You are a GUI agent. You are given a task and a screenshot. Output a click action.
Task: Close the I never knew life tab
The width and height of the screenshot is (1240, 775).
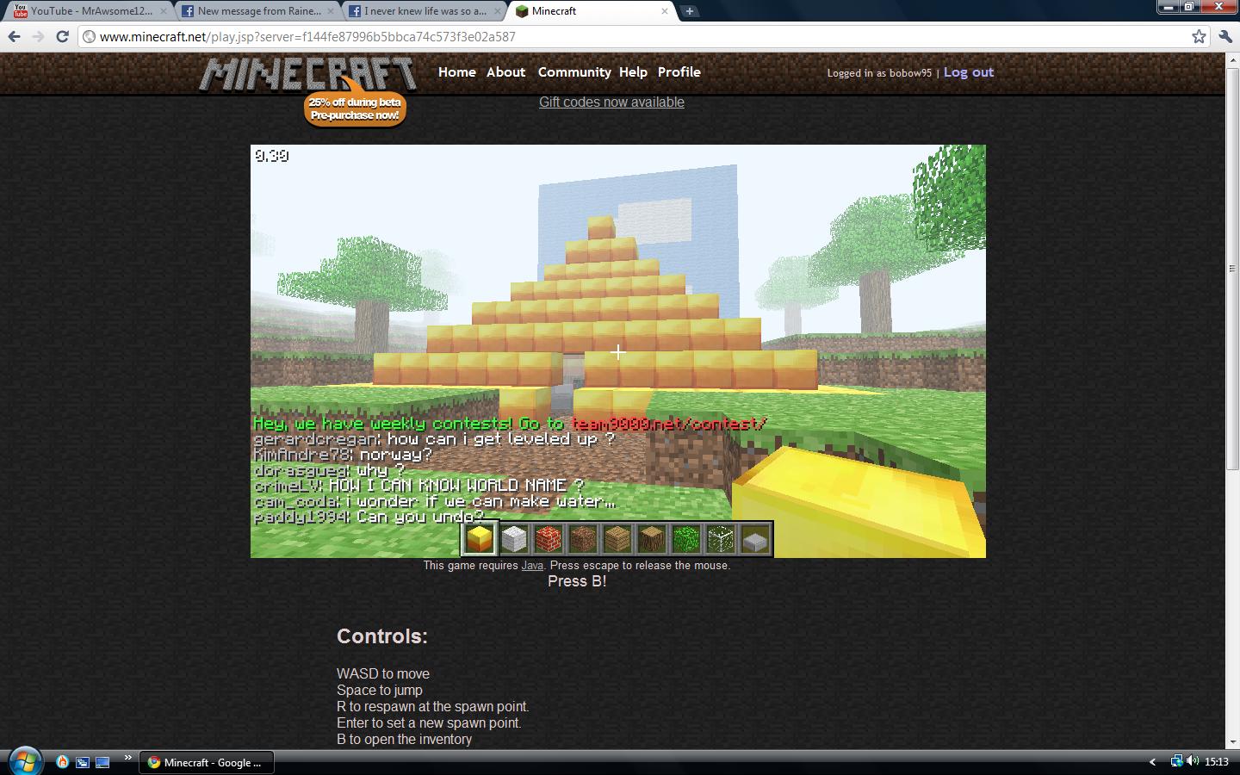click(x=497, y=11)
